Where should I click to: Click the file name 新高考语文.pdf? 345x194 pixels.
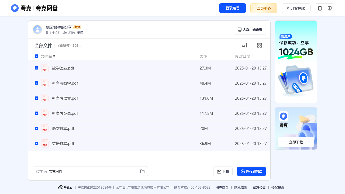coord(65,98)
